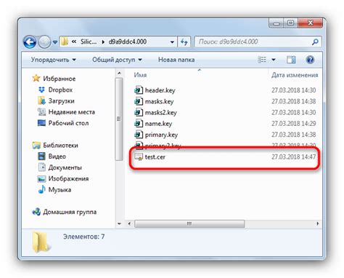Viewport: 344px width, 278px height.
Task: Click the navigation pane vertical scrollbar thumb
Action: 119,119
